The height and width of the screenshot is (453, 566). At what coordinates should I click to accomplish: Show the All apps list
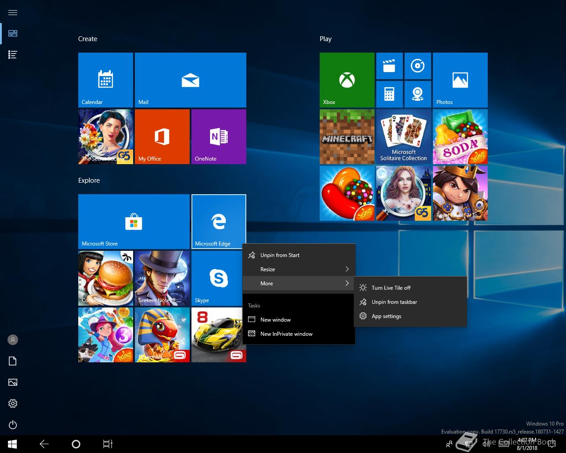pos(13,55)
